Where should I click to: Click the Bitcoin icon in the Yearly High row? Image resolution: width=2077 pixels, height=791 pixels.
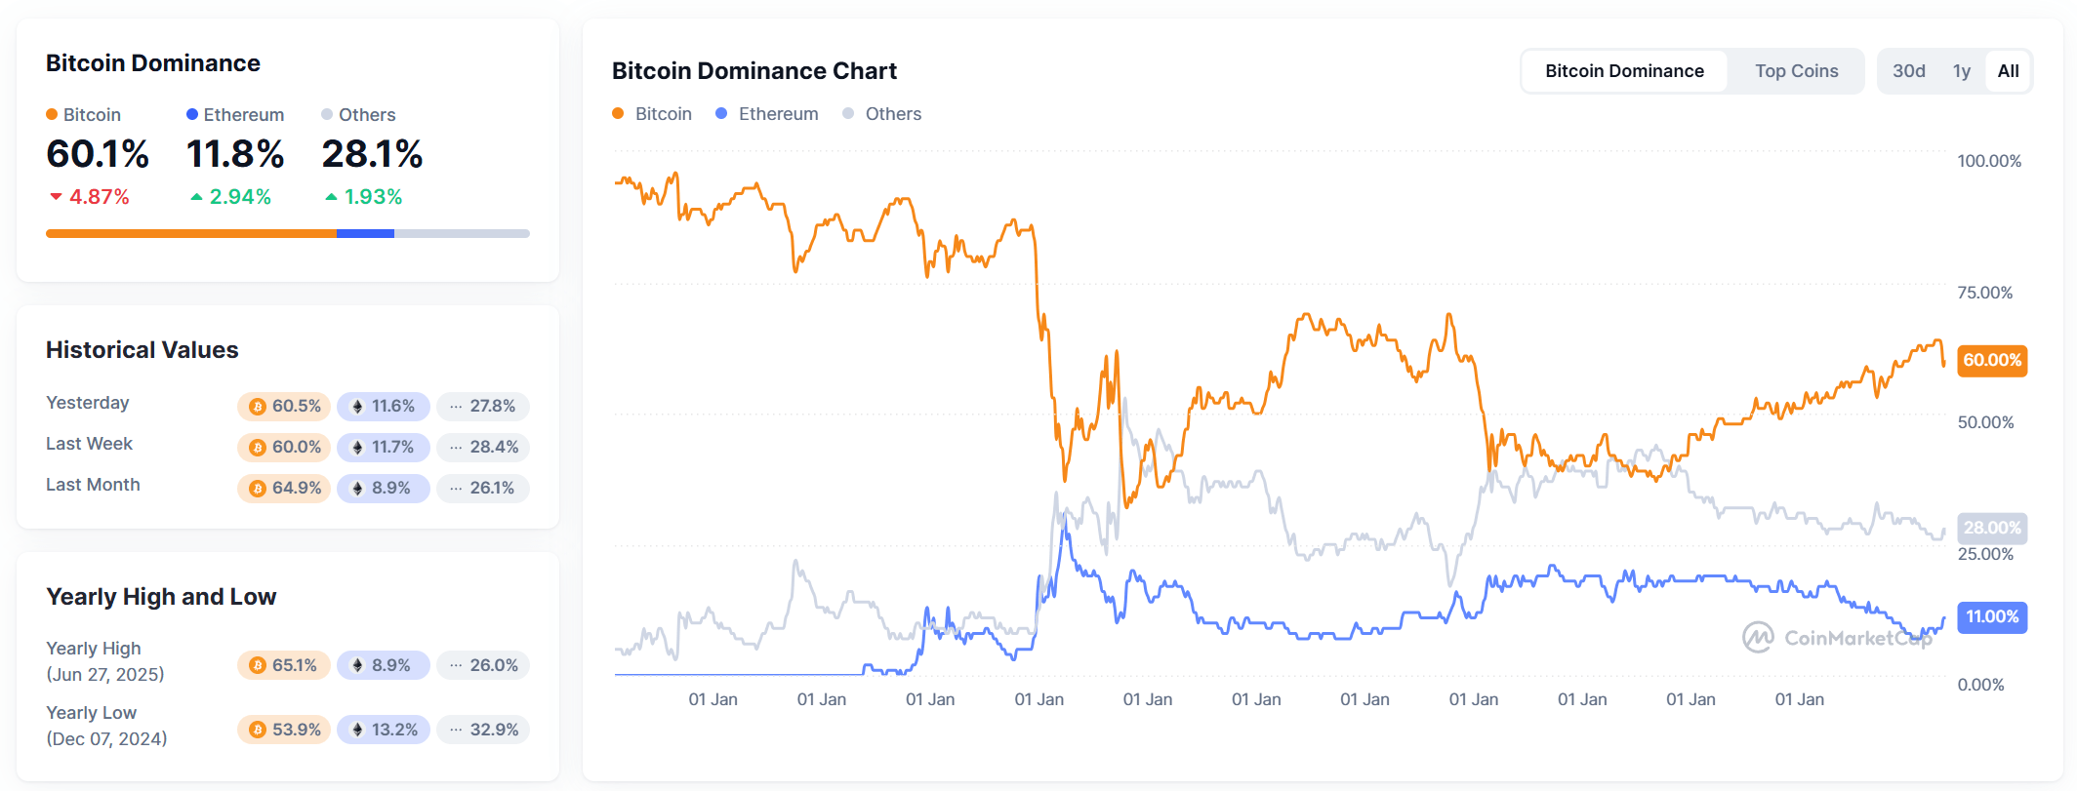click(x=256, y=665)
